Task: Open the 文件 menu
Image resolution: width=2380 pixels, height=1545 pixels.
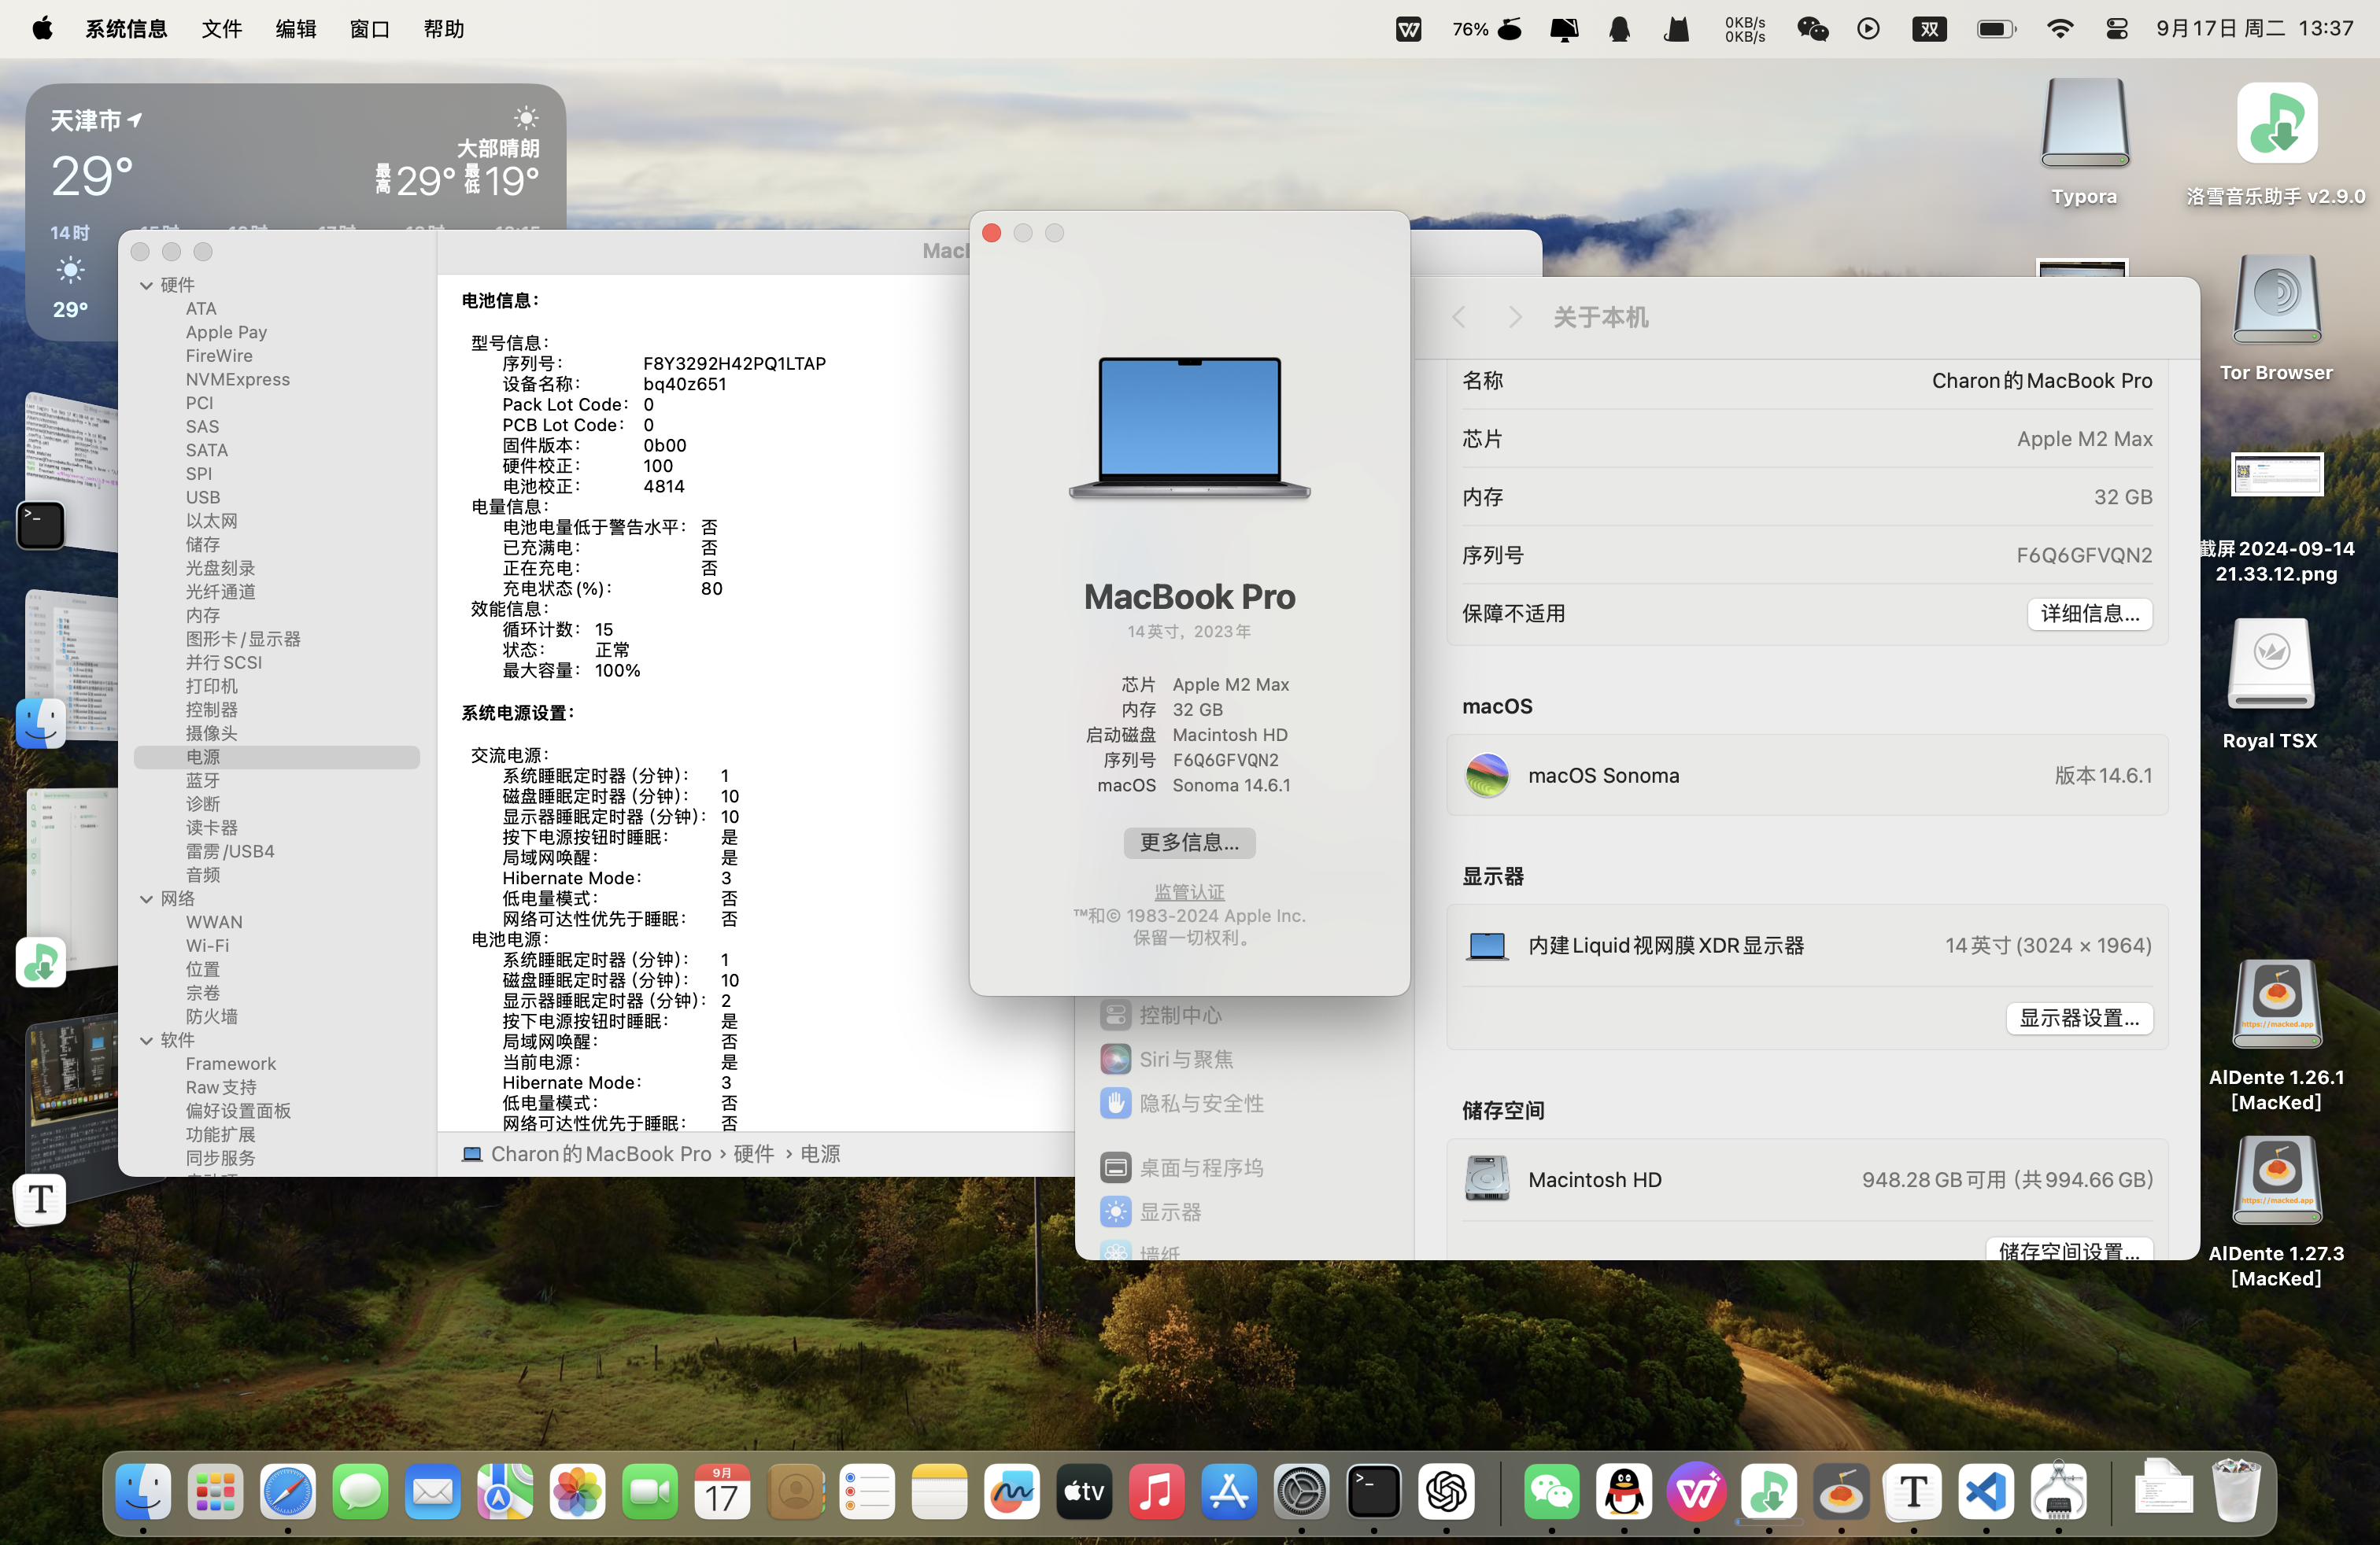Action: [x=221, y=29]
